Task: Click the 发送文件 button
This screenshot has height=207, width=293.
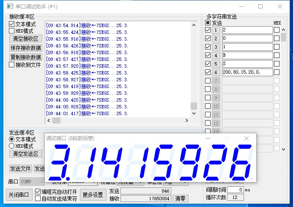Action: click(x=21, y=168)
